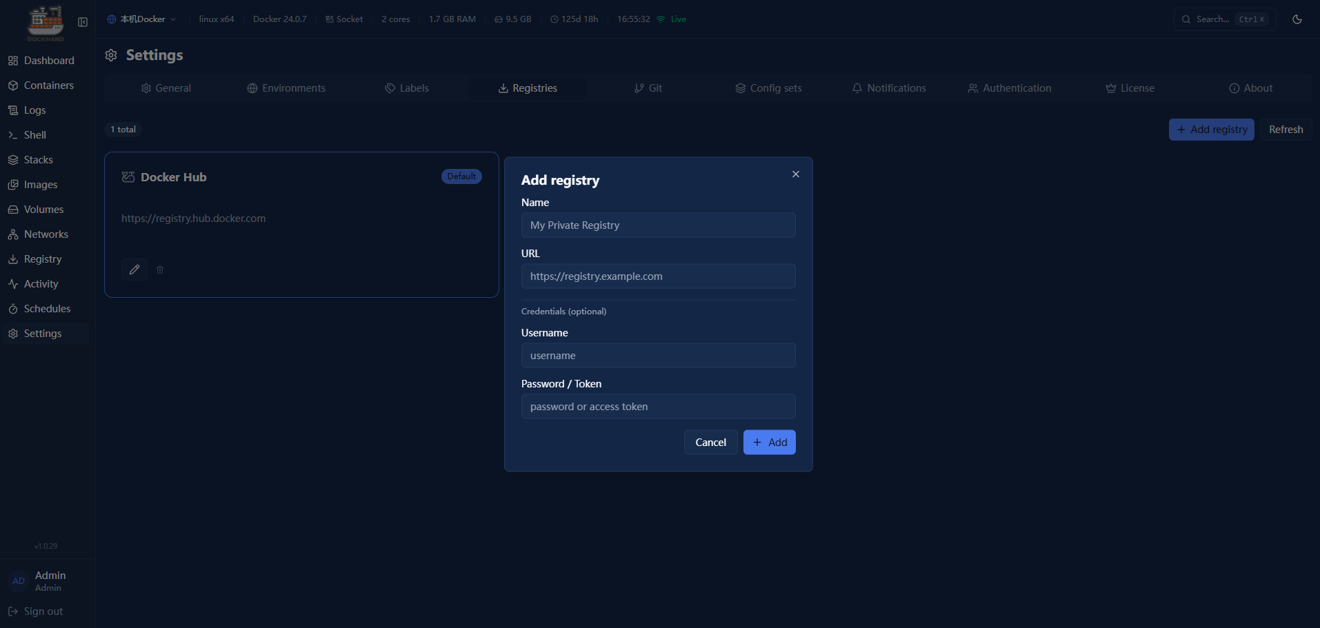Click the Password / Token field
Viewport: 1320px width, 628px height.
coord(659,407)
